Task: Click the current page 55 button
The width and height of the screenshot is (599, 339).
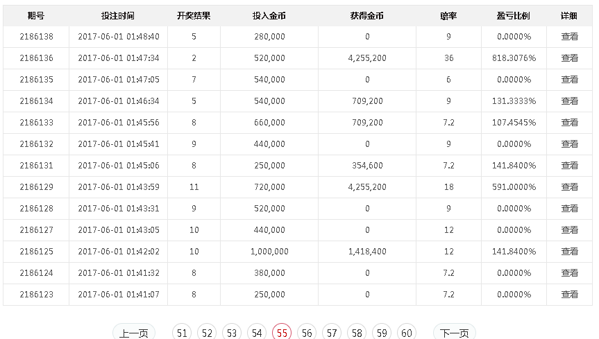Action: pyautogui.click(x=282, y=333)
